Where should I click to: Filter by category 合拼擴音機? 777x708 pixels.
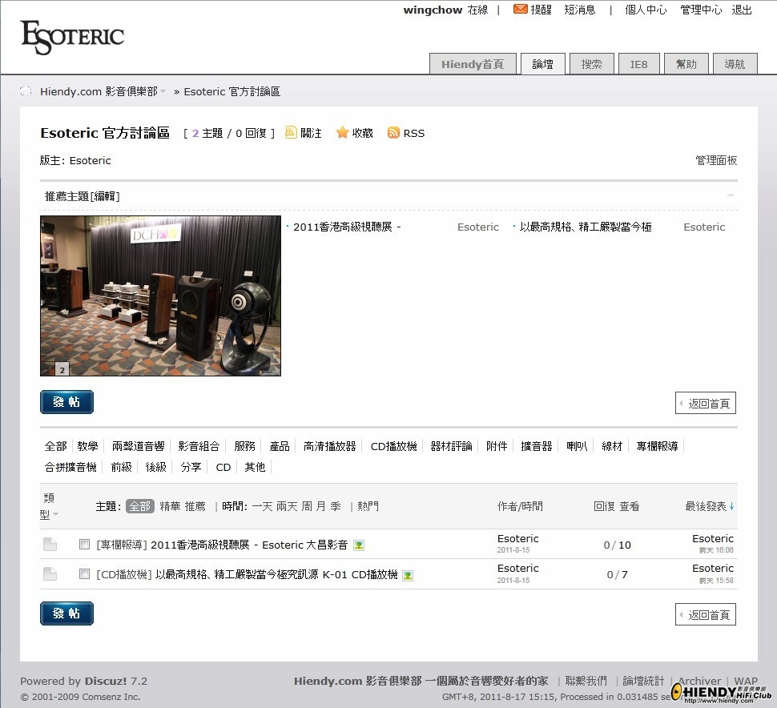coord(70,467)
